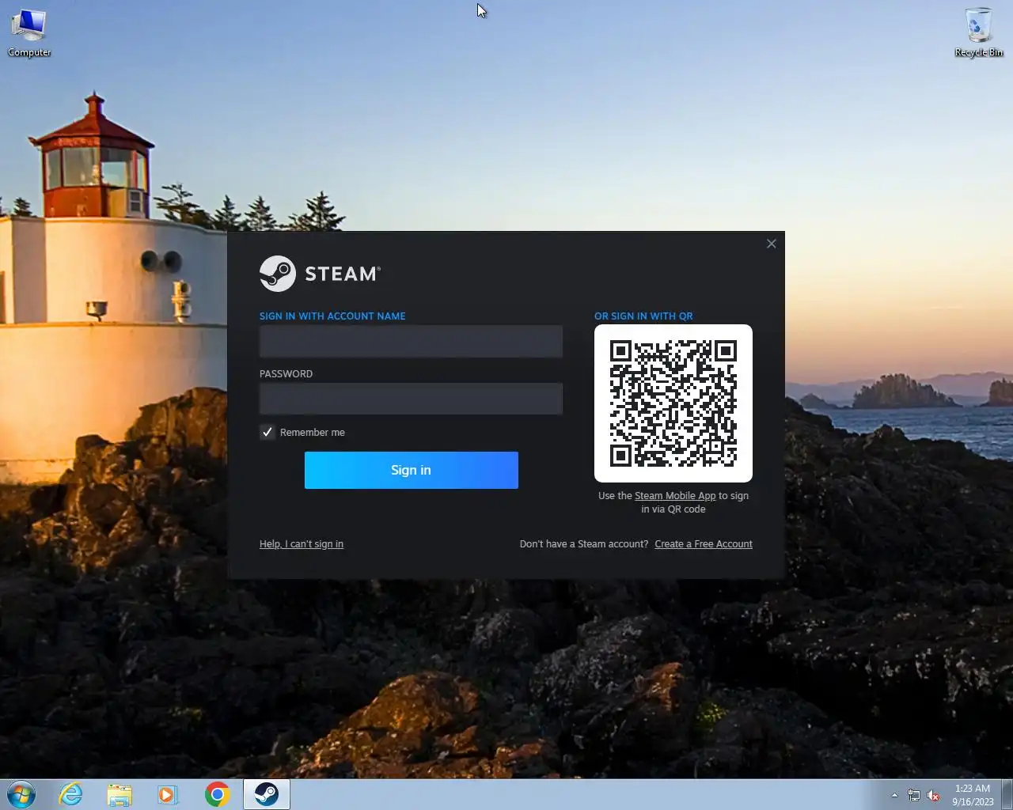
Task: Open the Steam Mobile App link
Action: click(x=675, y=496)
